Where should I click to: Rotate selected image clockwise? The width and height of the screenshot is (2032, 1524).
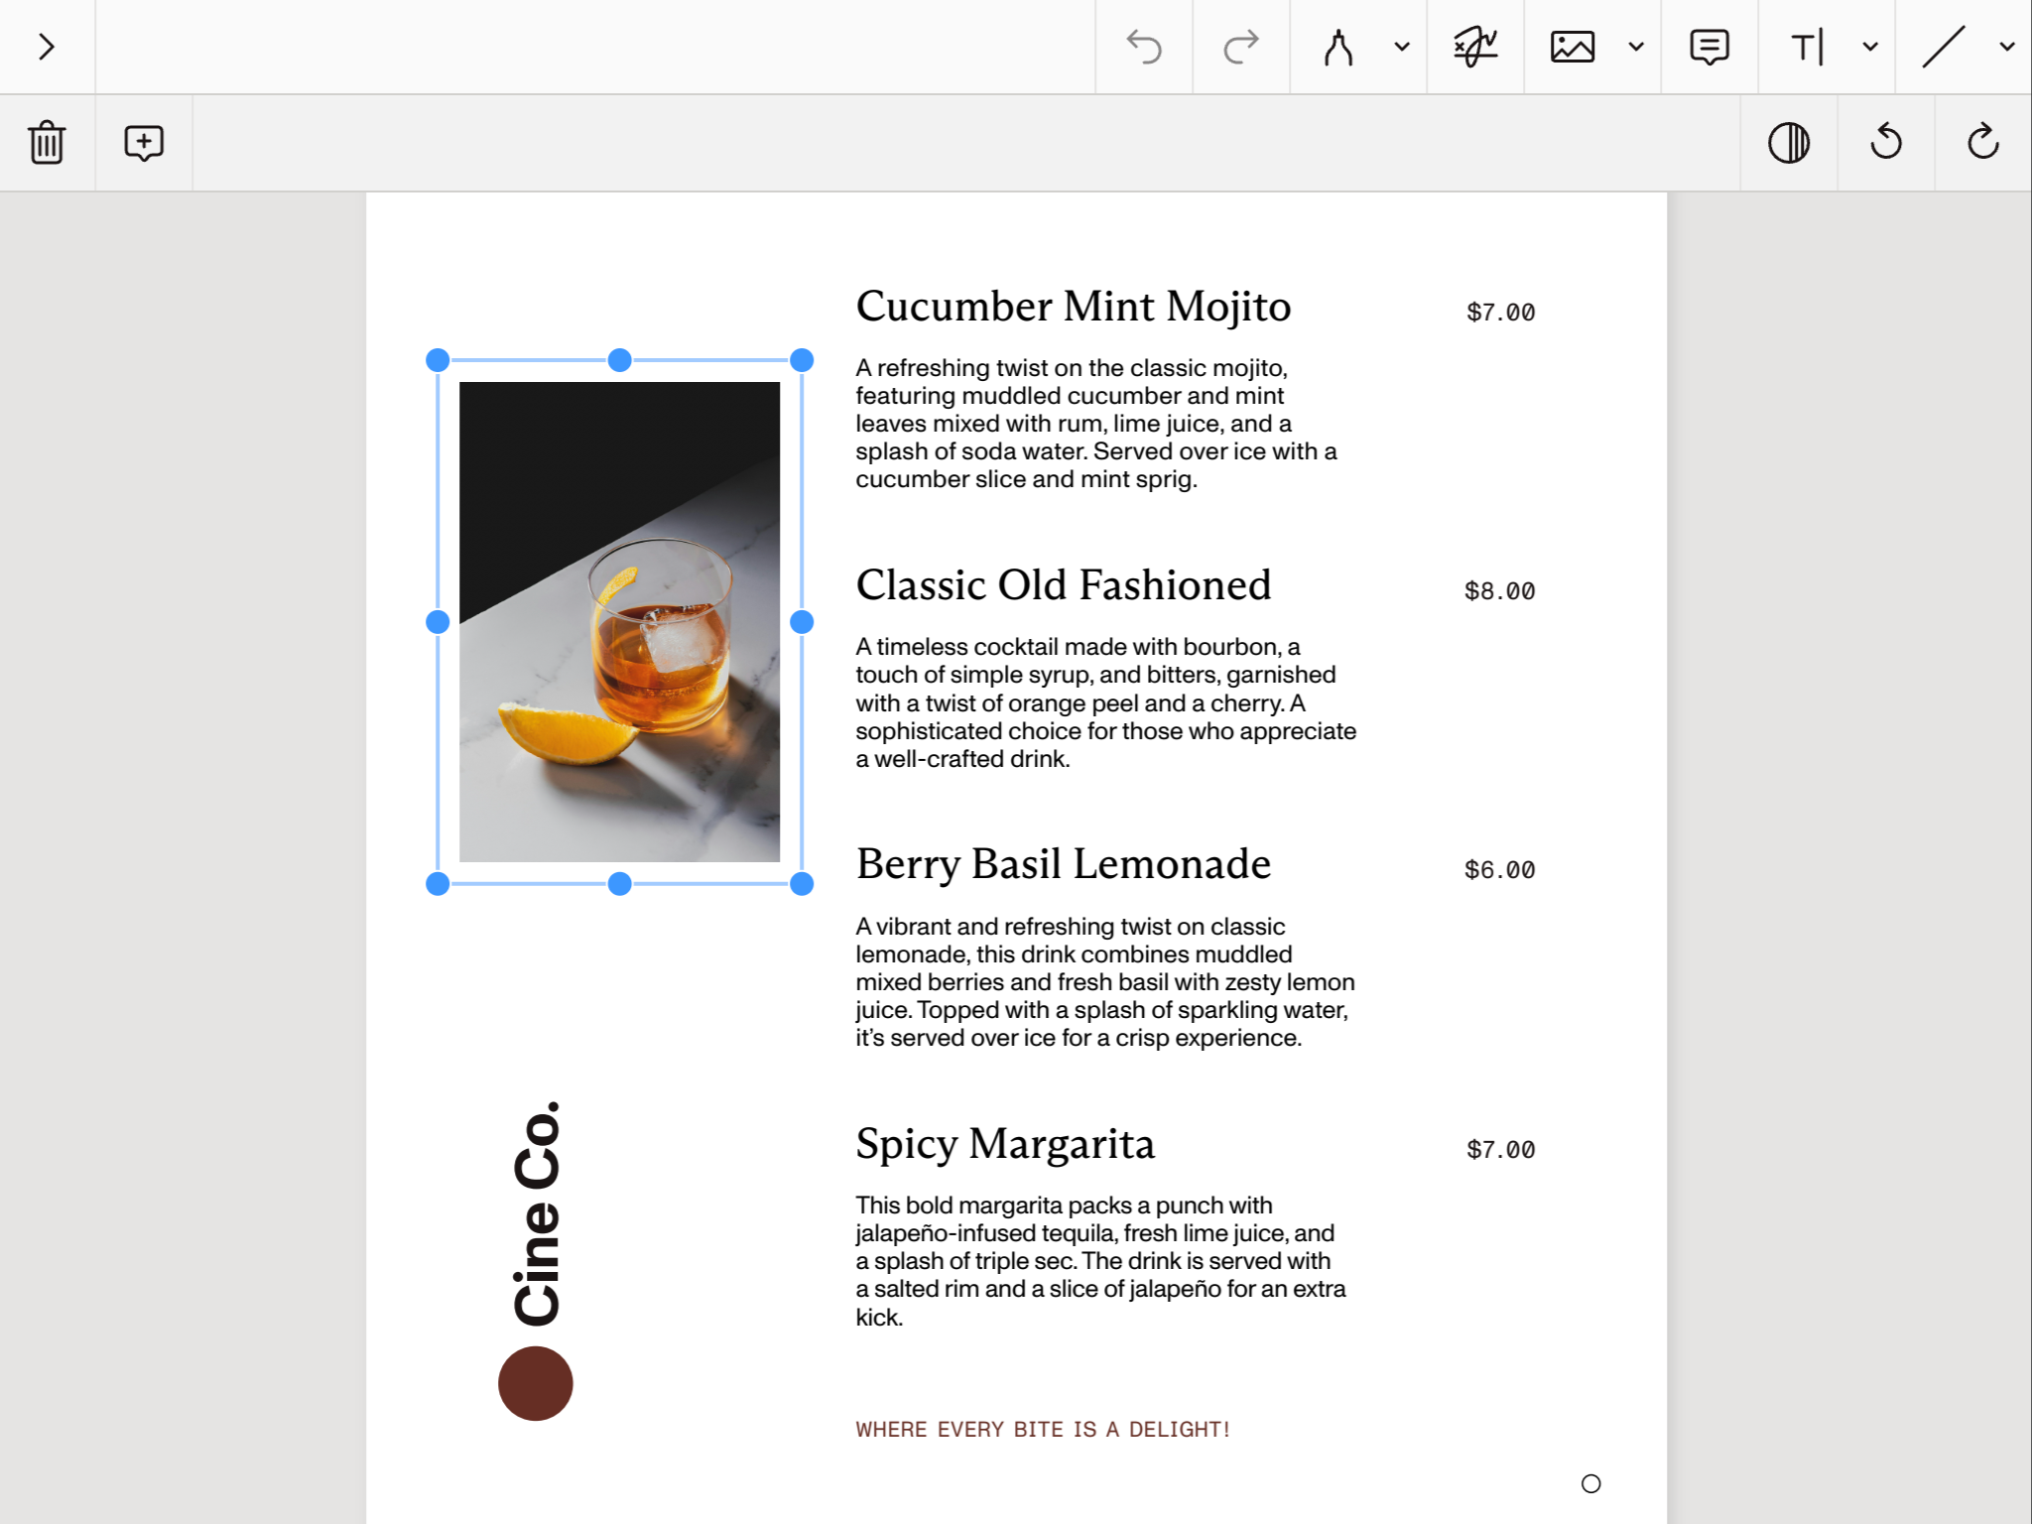point(1982,143)
